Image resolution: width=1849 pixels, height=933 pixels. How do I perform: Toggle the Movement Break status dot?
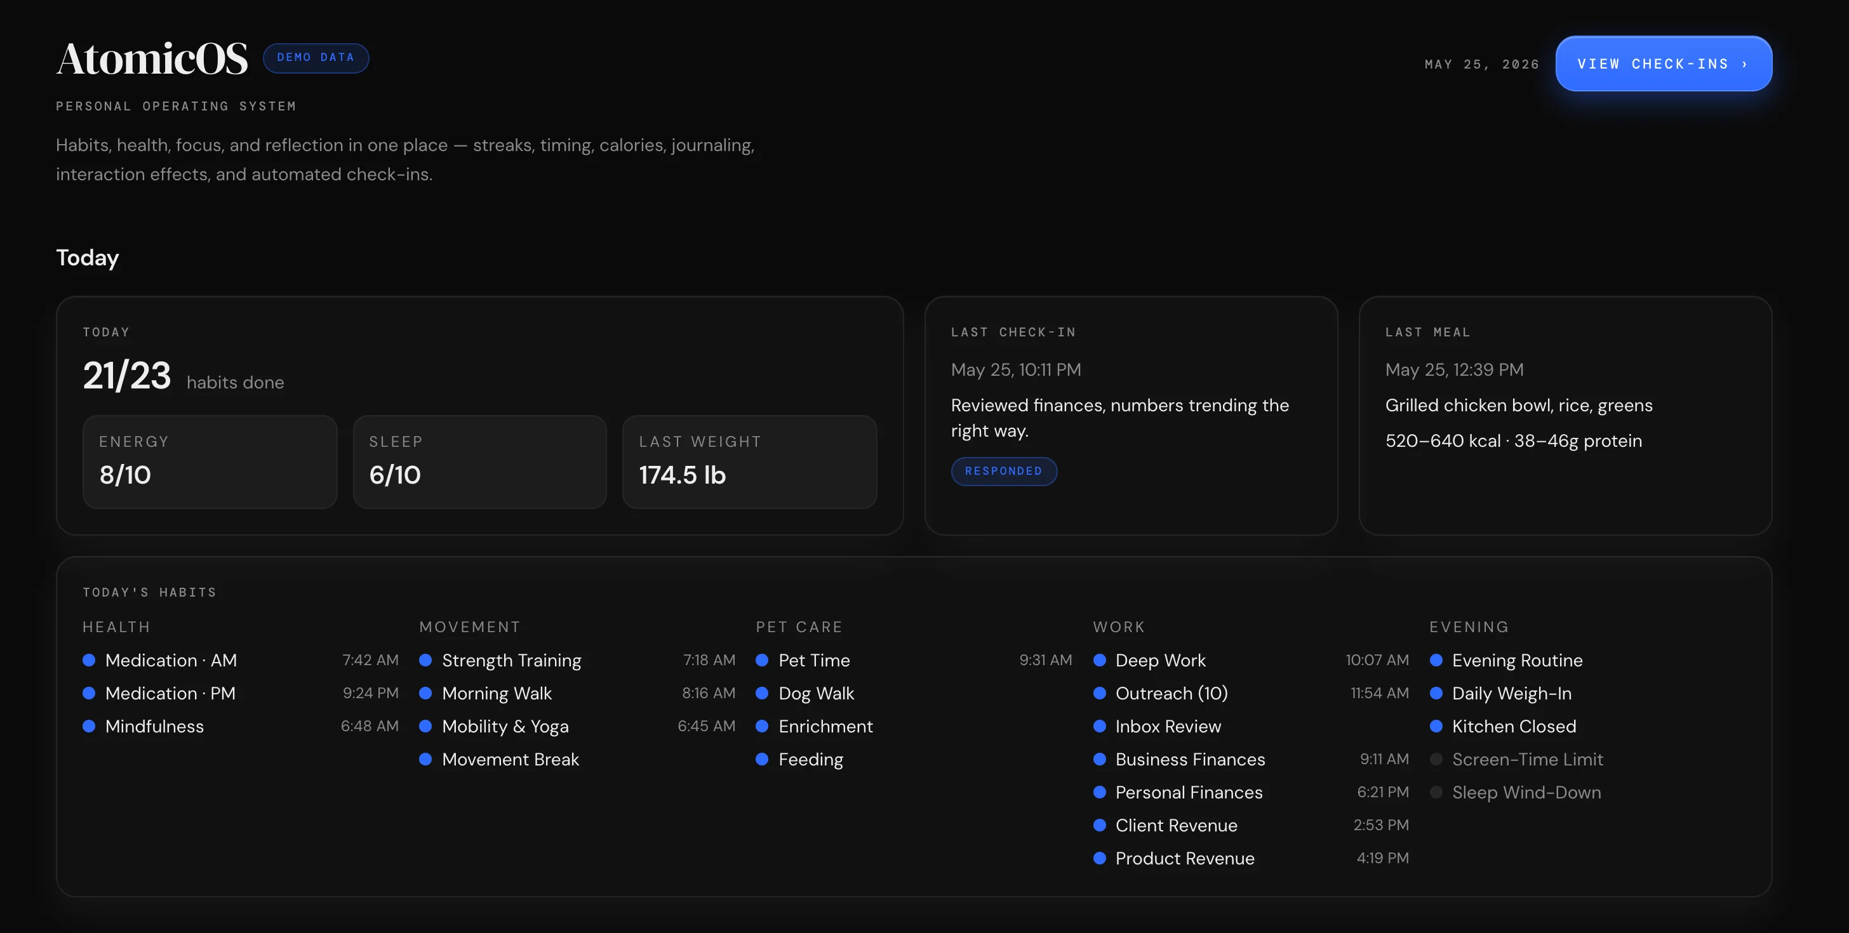click(x=425, y=759)
